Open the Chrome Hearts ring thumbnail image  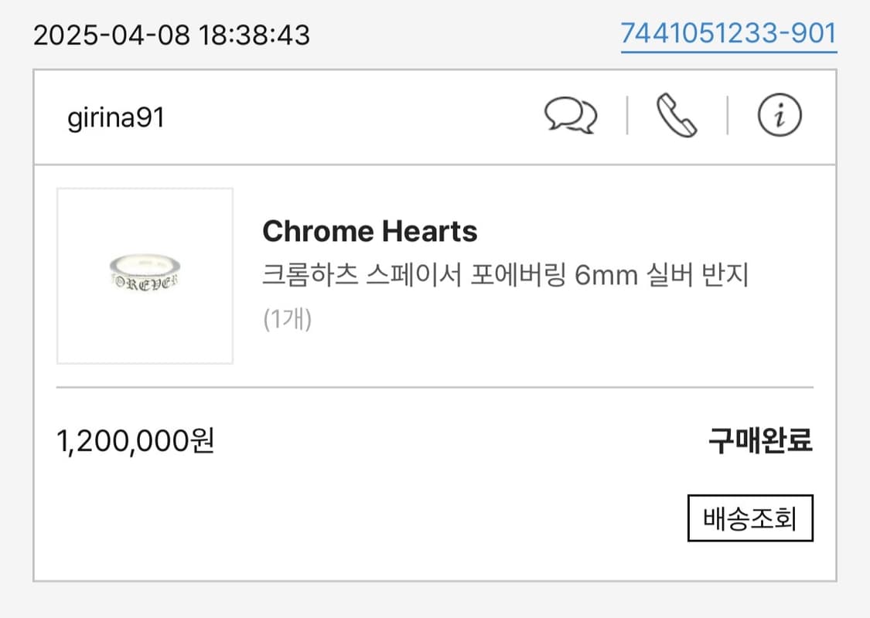coord(145,275)
